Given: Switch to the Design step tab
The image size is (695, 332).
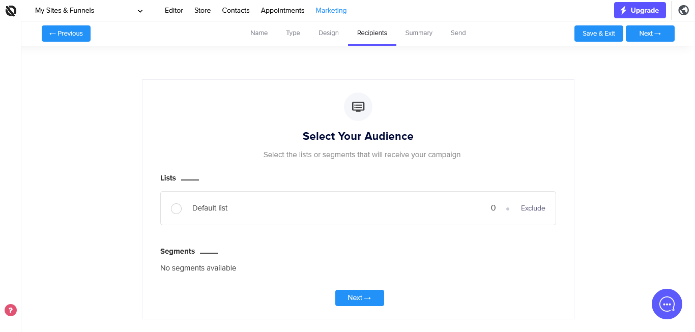Looking at the screenshot, I should [x=328, y=33].
